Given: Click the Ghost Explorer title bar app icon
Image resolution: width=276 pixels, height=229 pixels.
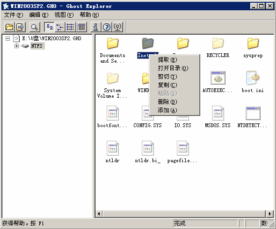Looking at the screenshot, I should pos(6,6).
